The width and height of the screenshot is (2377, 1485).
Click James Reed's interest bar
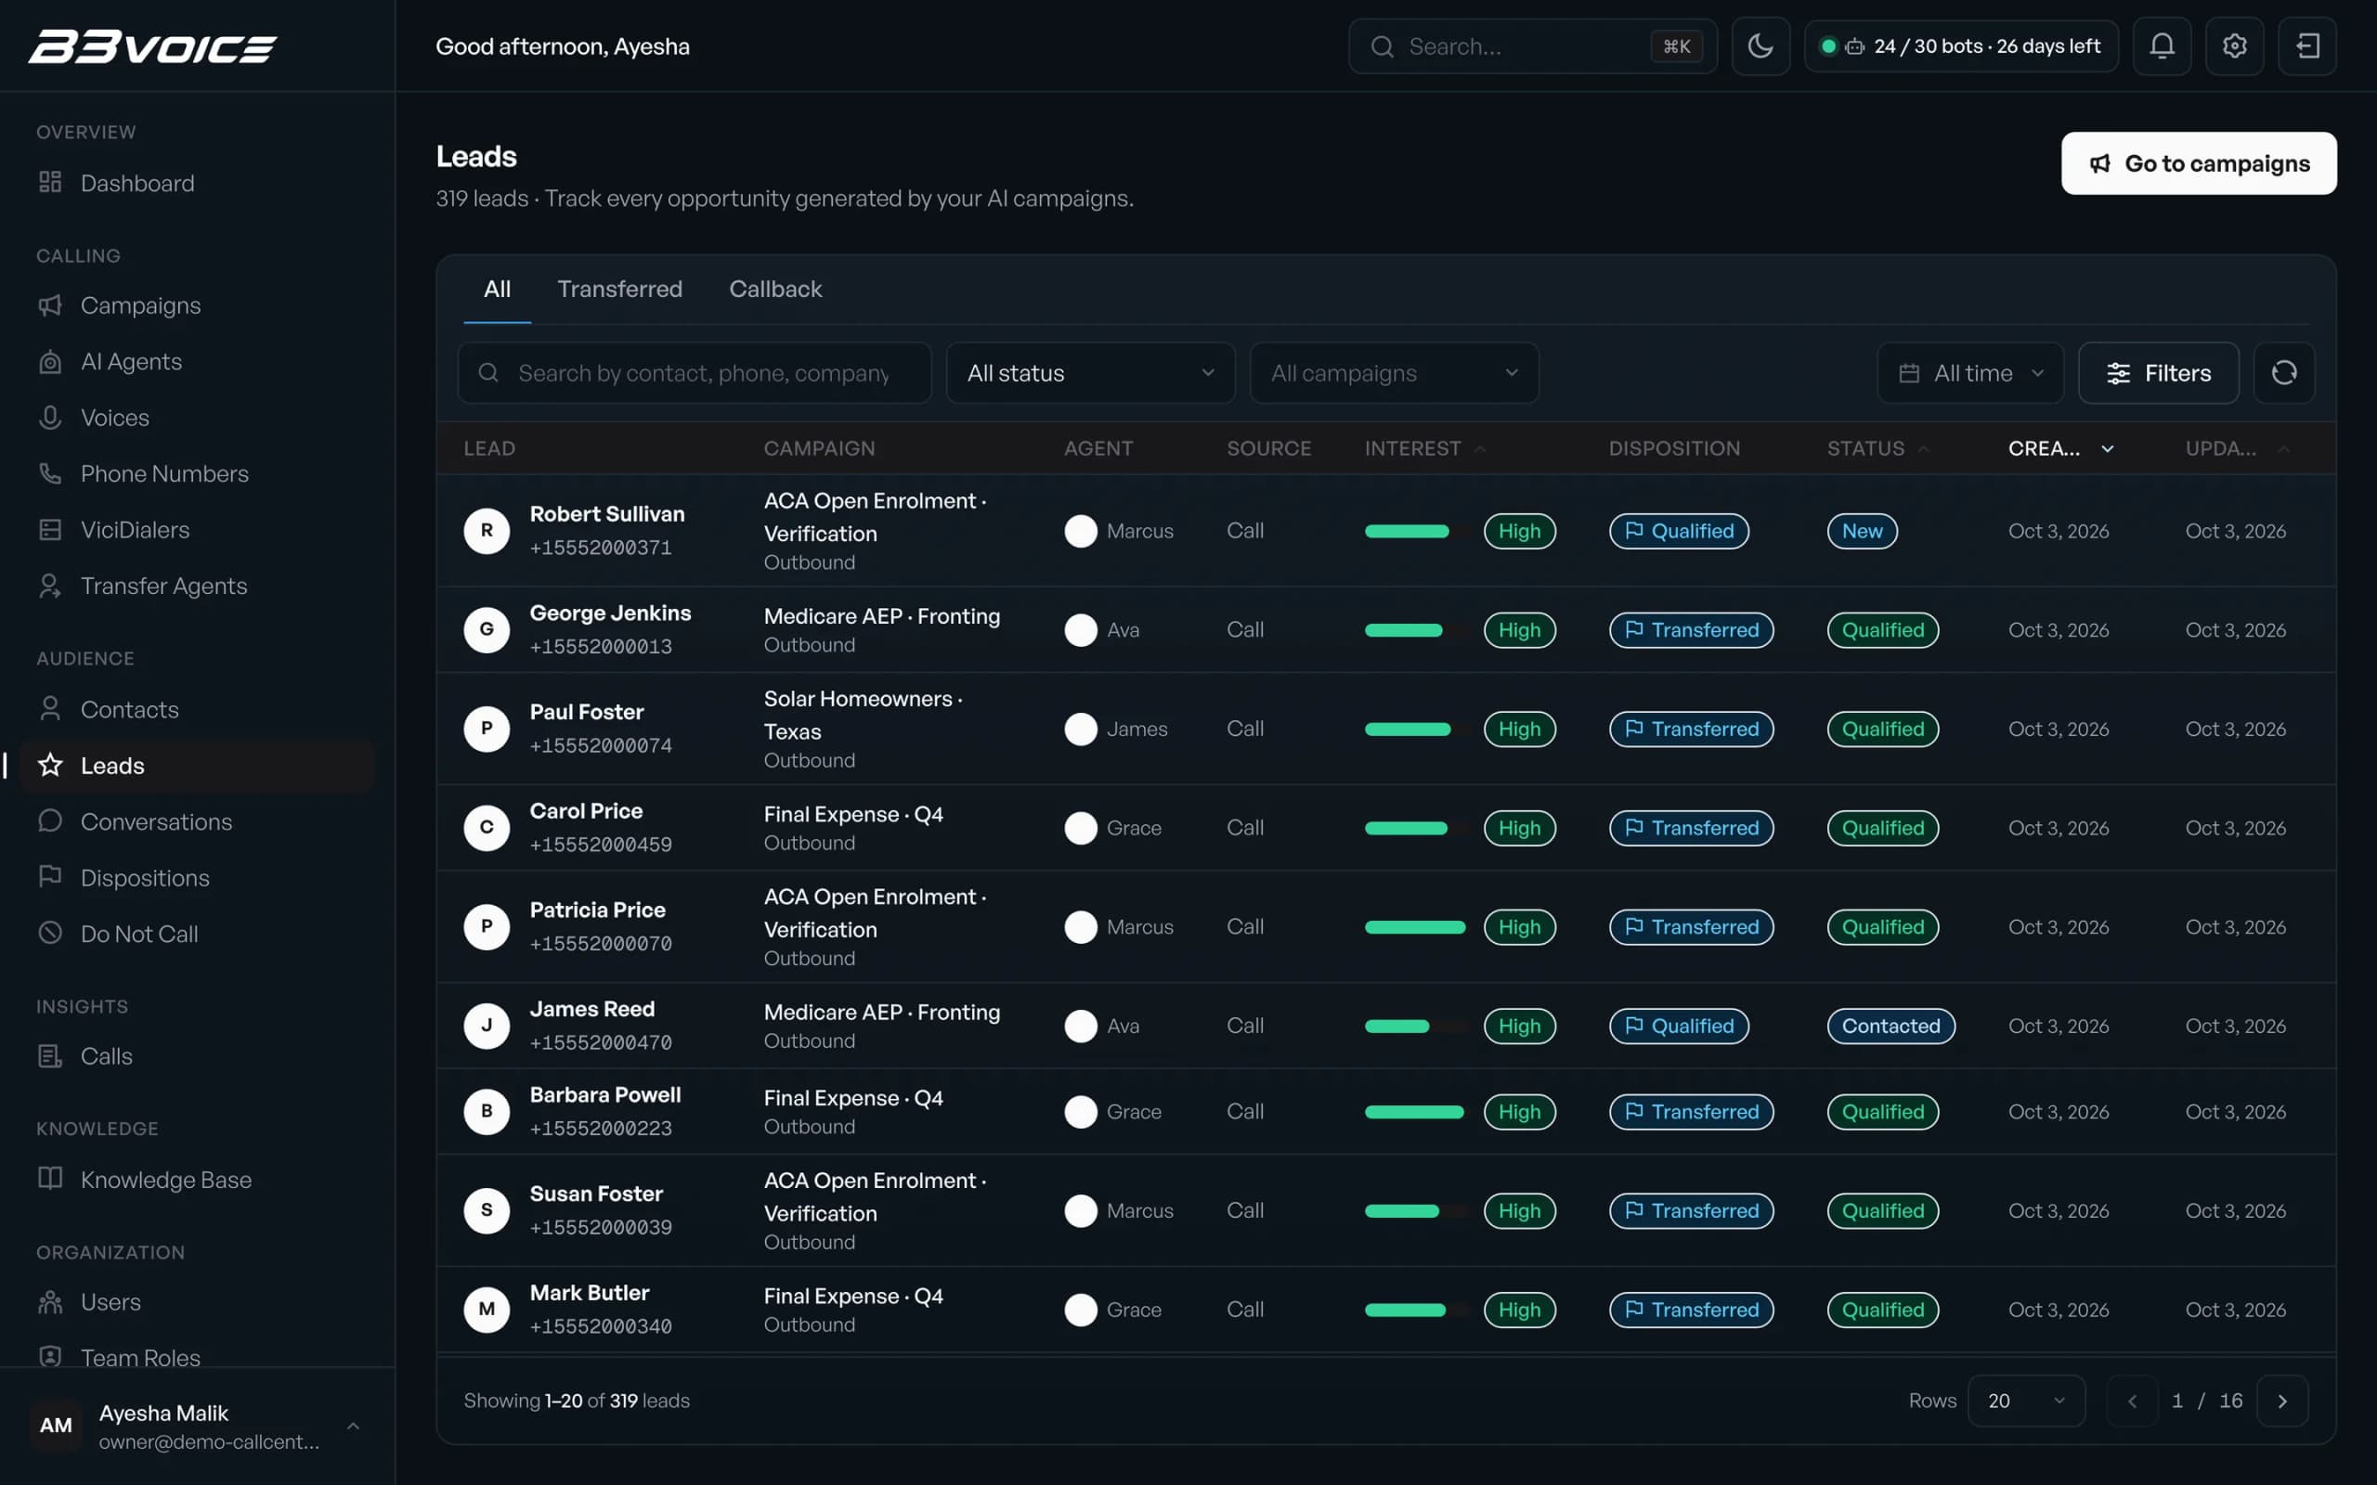[x=1415, y=1026]
